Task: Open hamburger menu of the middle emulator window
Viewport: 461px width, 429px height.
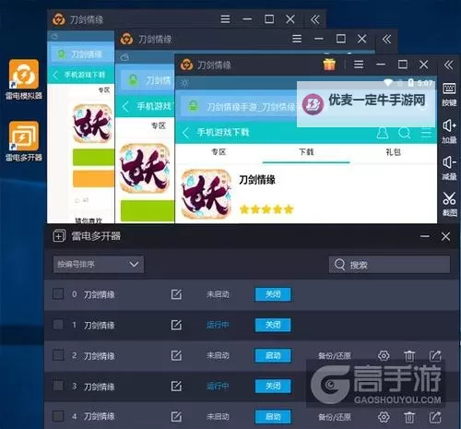Action: 297,39
